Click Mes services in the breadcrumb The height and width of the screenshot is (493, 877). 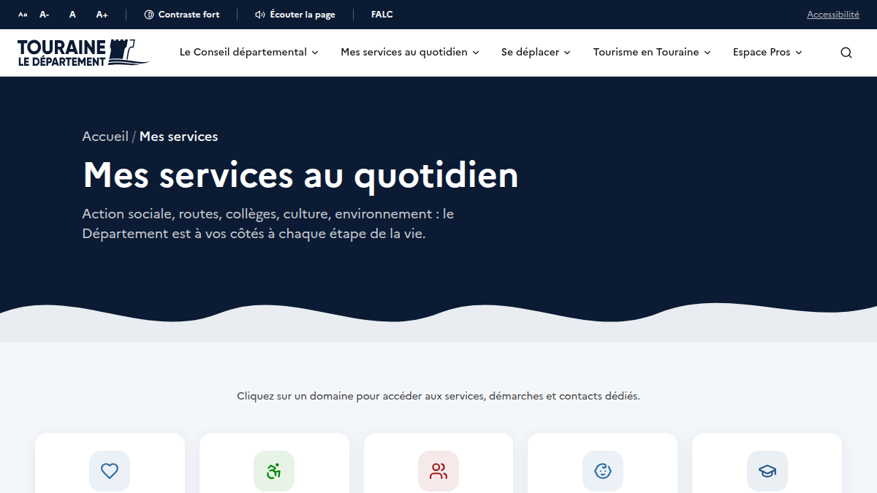click(179, 137)
